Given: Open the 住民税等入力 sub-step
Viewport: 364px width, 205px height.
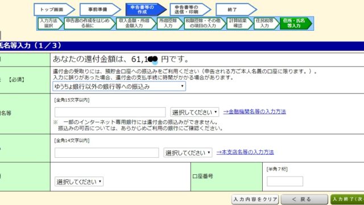Looking at the screenshot, I should click(266, 23).
